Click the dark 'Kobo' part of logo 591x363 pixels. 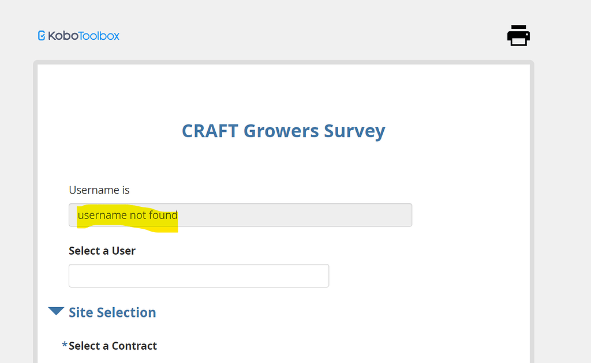pos(63,36)
